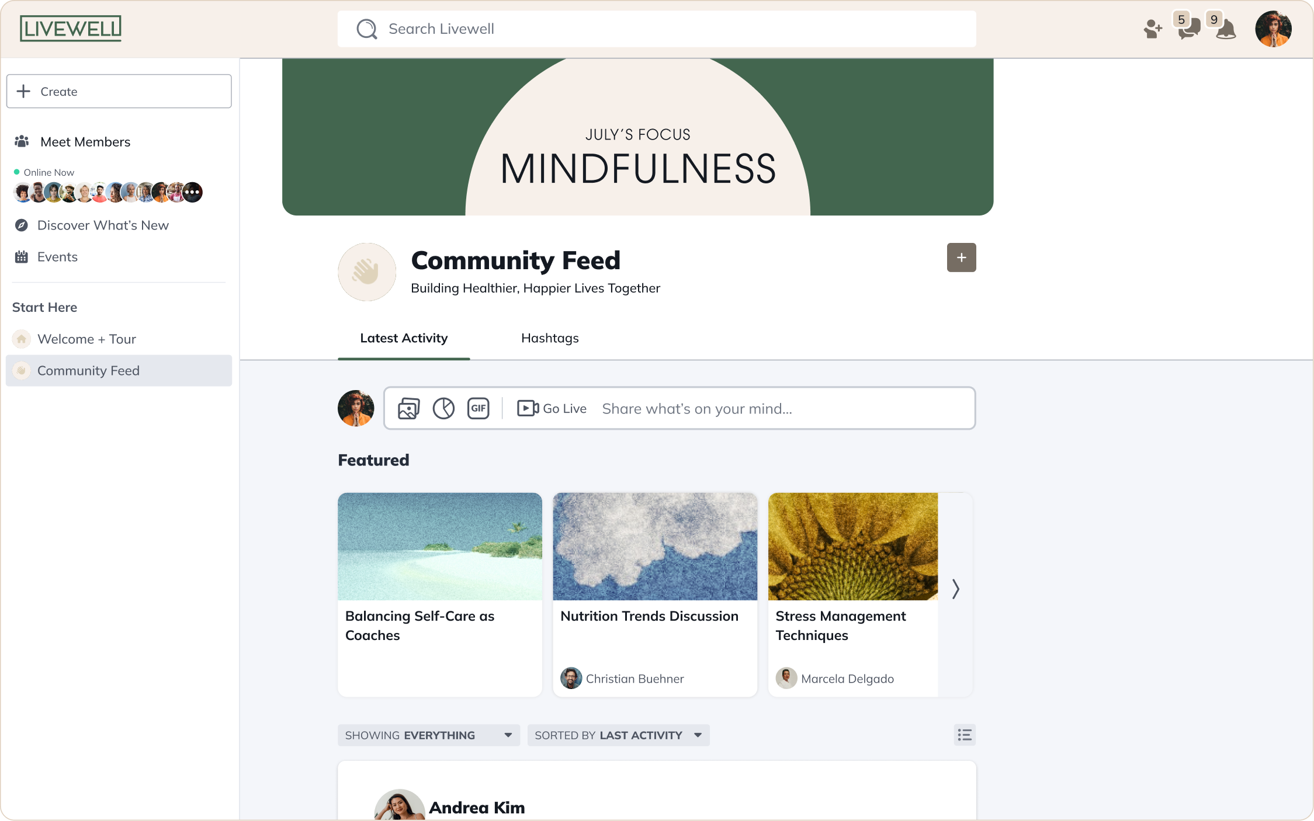Click the GIF icon in composer
Image resolution: width=1314 pixels, height=821 pixels.
(x=478, y=408)
